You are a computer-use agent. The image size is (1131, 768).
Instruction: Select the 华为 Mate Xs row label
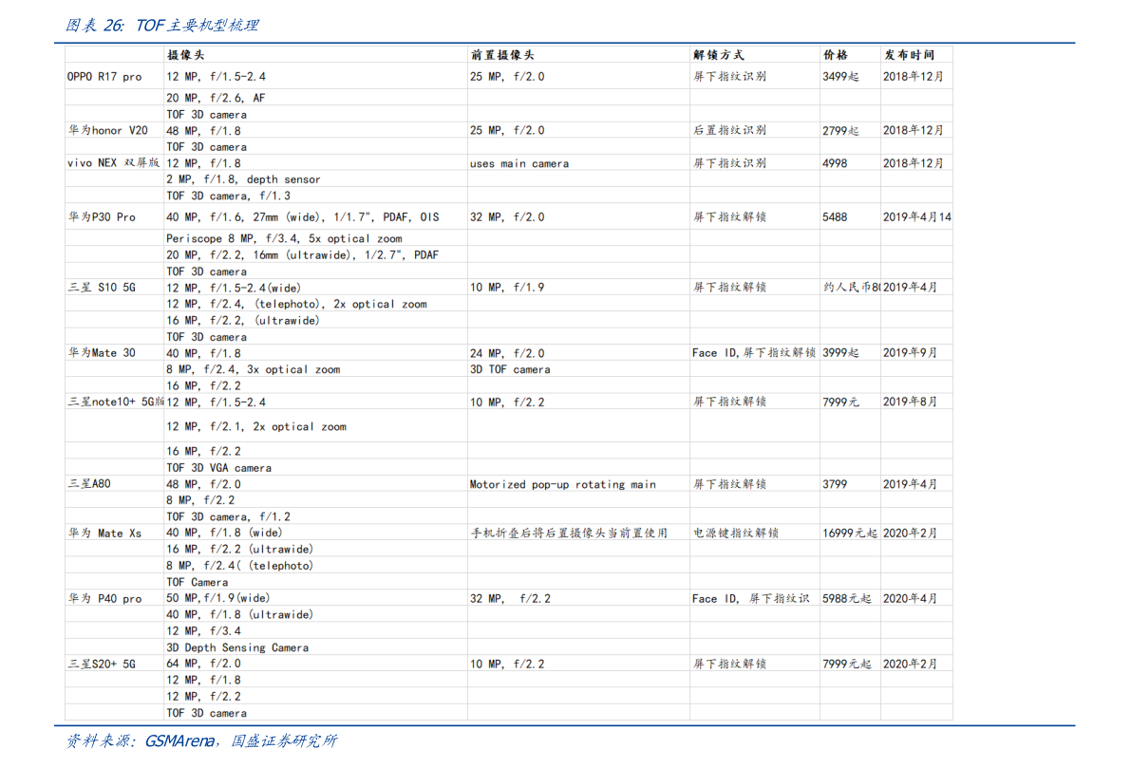104,533
